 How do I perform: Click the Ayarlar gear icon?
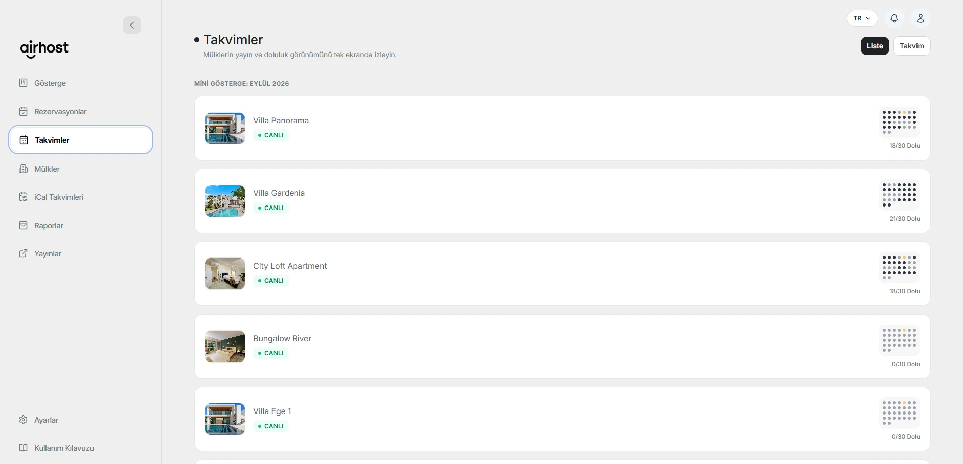coord(23,420)
